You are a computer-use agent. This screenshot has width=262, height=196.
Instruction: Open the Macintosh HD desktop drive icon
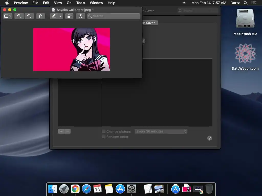click(245, 19)
